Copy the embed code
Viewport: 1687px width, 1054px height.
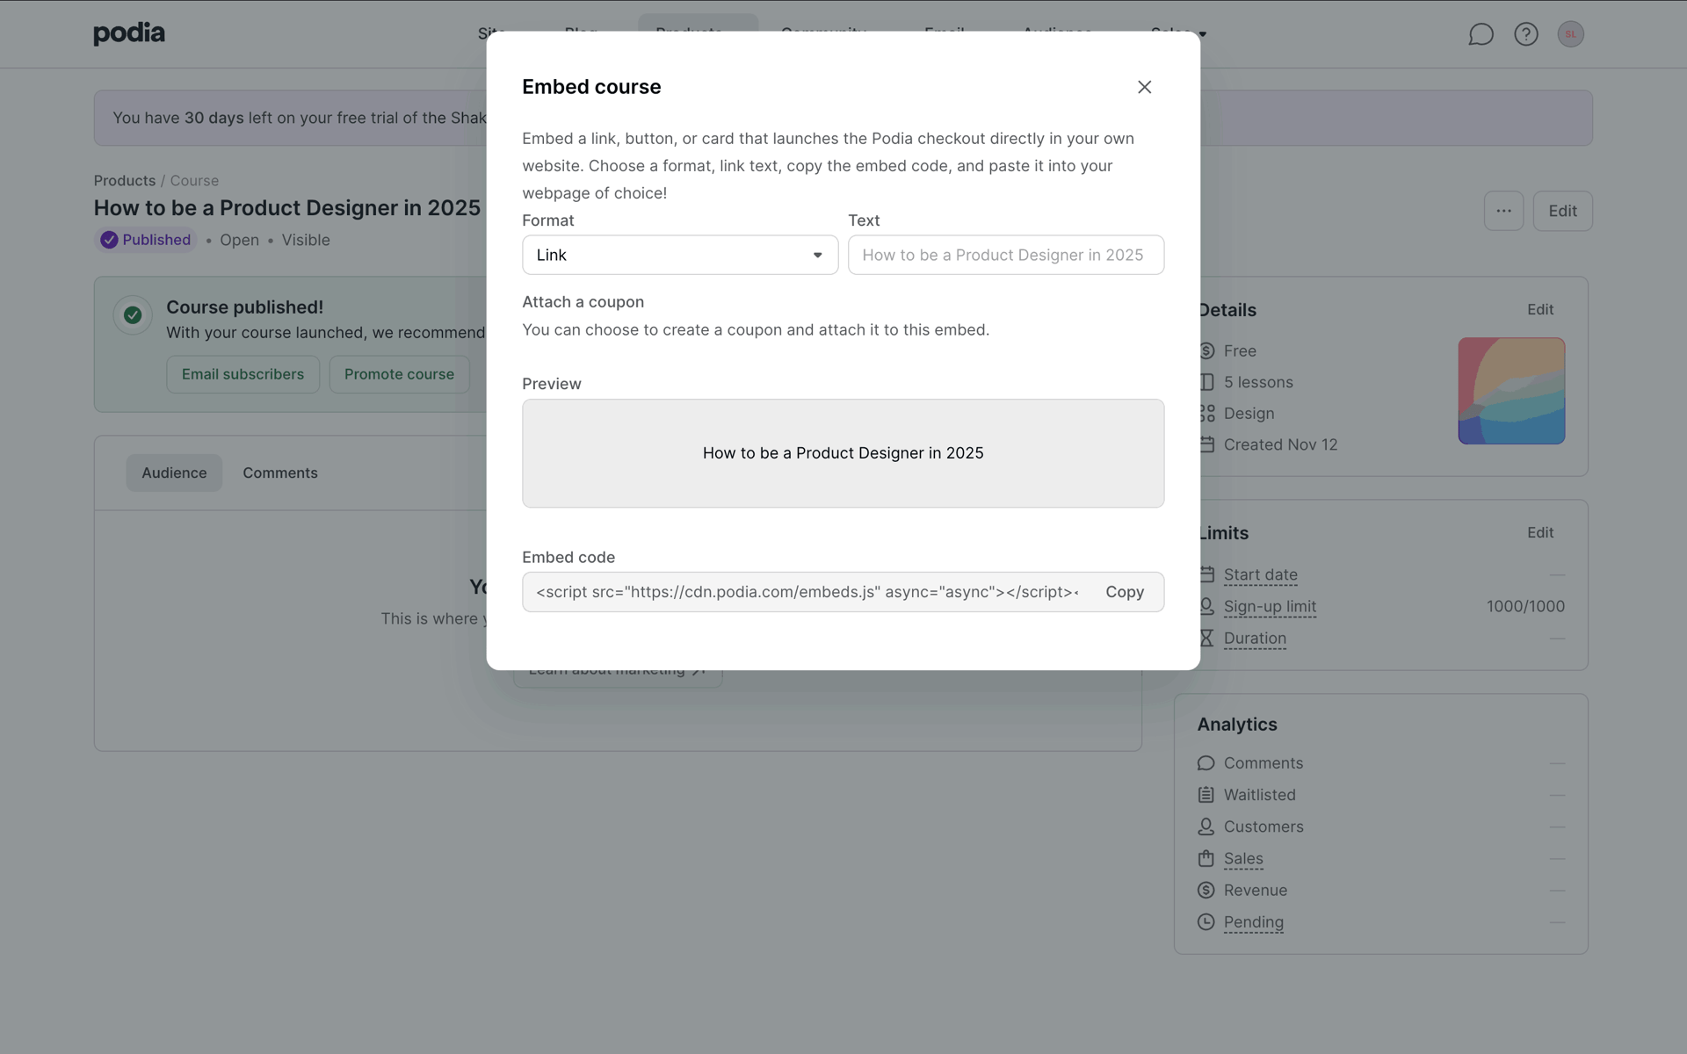click(1125, 592)
